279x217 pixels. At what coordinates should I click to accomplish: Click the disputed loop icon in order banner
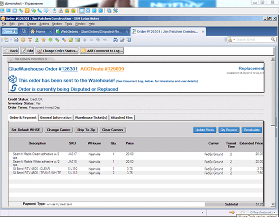(x=13, y=88)
